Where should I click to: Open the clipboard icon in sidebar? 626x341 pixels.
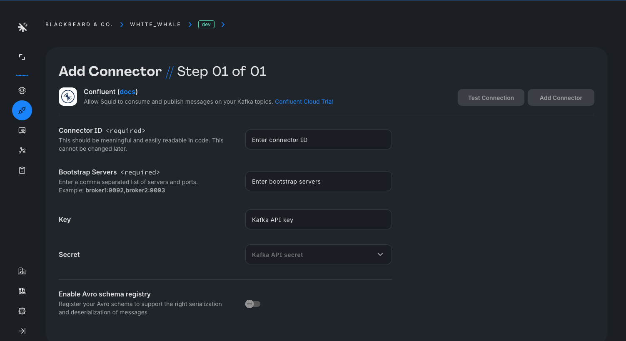click(x=22, y=170)
